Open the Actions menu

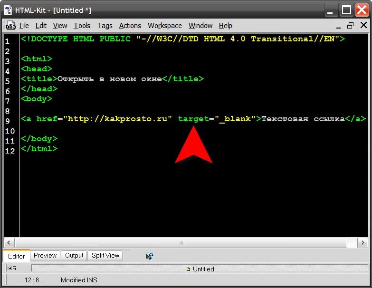(x=130, y=25)
